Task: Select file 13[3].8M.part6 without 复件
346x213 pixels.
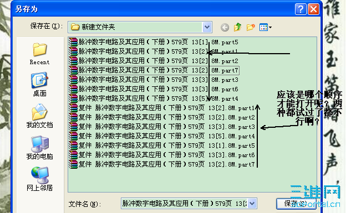Action: coord(154,89)
